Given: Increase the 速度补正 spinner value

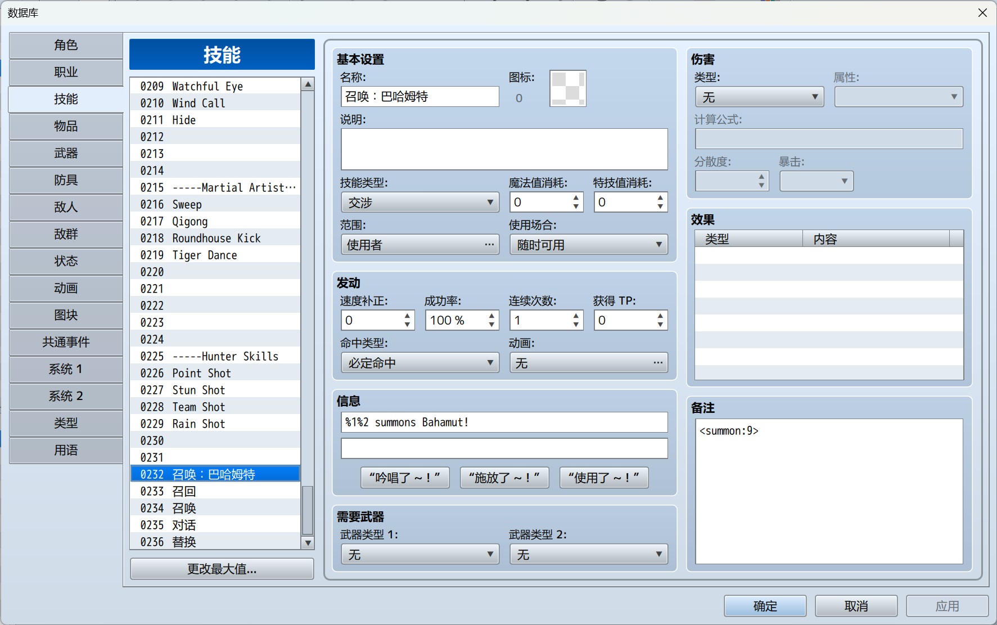Looking at the screenshot, I should (407, 316).
